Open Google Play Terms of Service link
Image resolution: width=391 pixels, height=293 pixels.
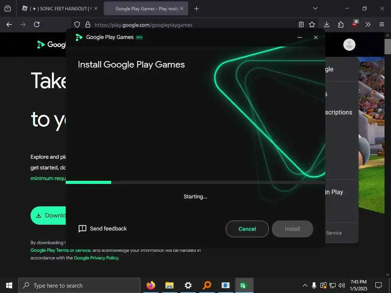[x=60, y=250]
